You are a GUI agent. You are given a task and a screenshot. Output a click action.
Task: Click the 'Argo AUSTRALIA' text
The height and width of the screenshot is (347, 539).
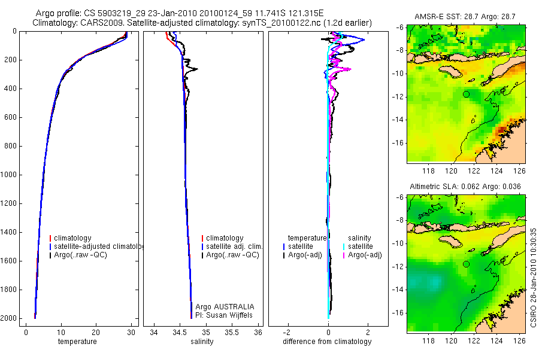point(225,307)
